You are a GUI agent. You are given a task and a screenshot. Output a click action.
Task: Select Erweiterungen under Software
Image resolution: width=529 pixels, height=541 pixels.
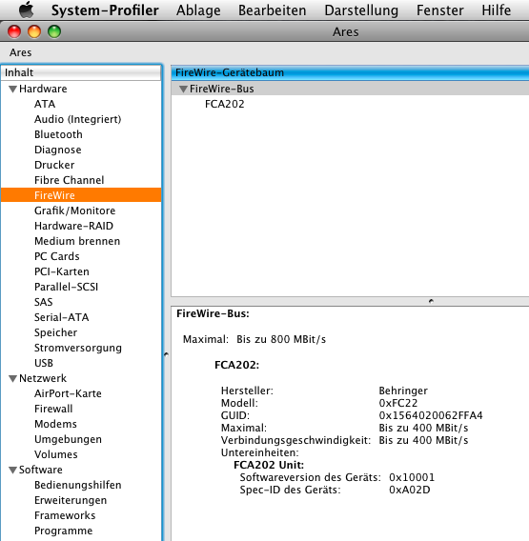point(71,500)
